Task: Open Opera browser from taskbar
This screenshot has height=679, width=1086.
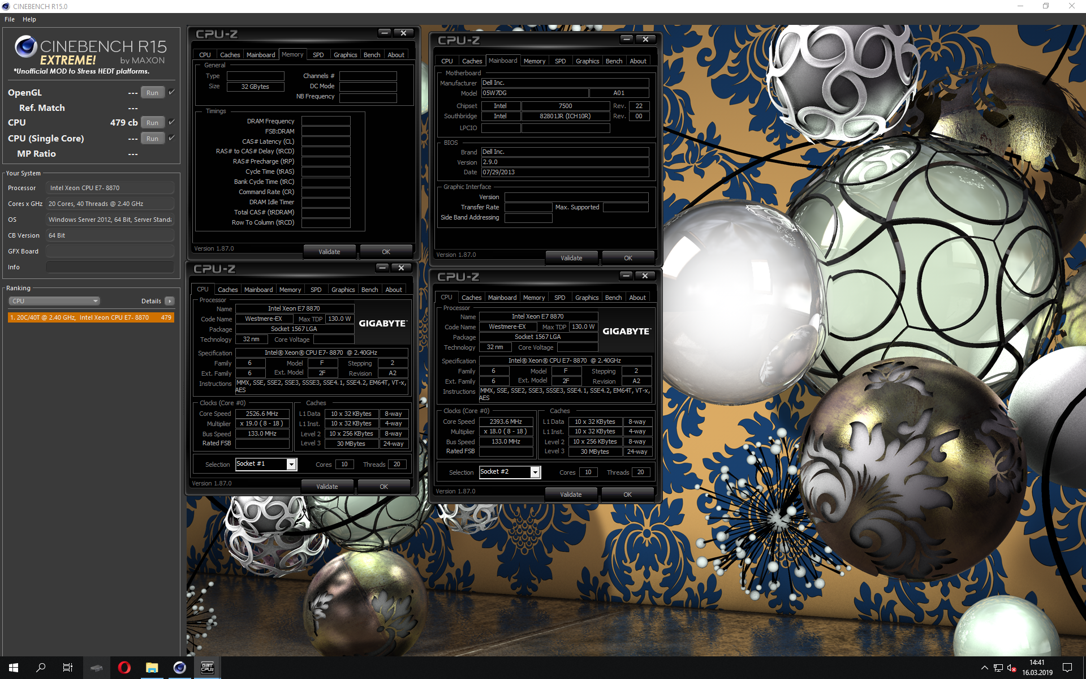Action: tap(124, 668)
